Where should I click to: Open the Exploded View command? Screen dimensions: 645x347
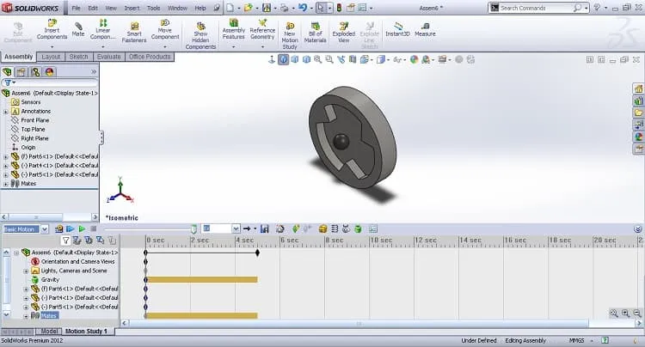pos(343,32)
